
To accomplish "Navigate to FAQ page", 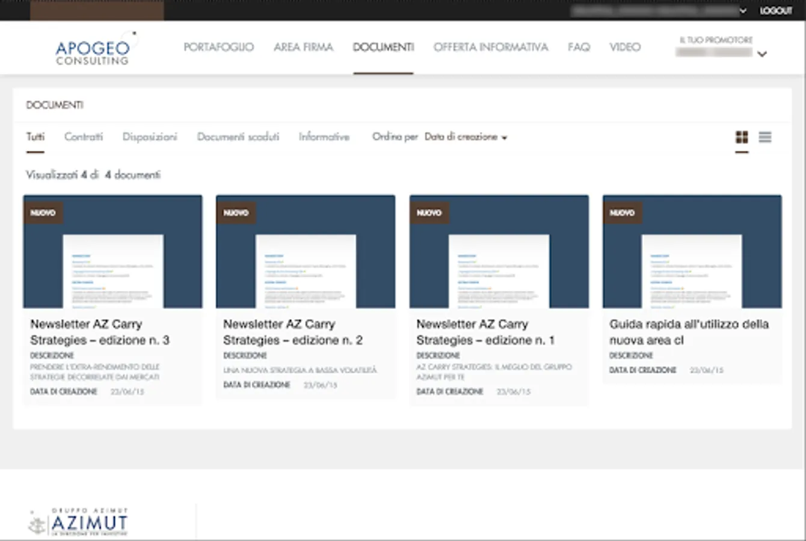I will (x=579, y=47).
